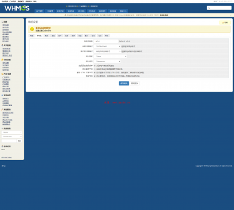This screenshot has height=210, width=234.
Task: Open the yellow help button beside page title
Action: pyautogui.click(x=225, y=22)
